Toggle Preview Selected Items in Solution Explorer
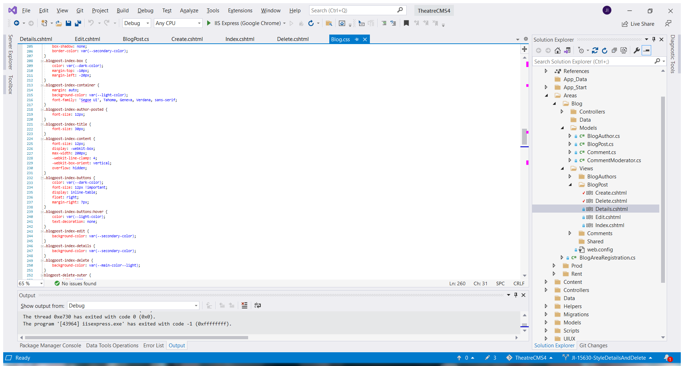Image resolution: width=684 pixels, height=366 pixels. coord(646,50)
